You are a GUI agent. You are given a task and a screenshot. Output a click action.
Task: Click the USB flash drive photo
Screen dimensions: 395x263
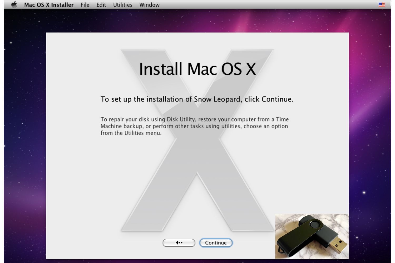(x=312, y=236)
